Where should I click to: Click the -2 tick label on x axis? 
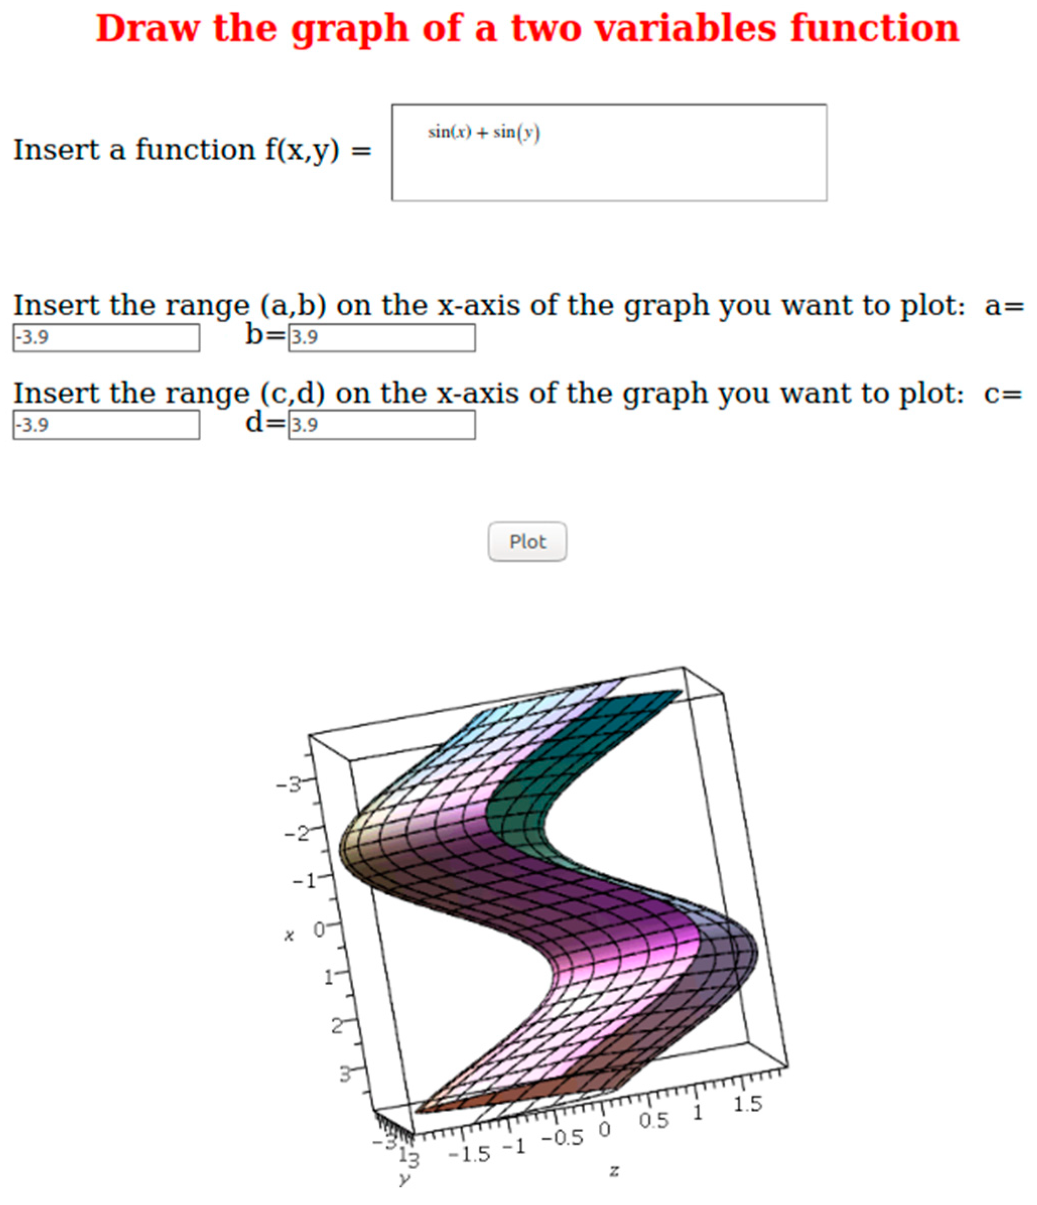[297, 834]
